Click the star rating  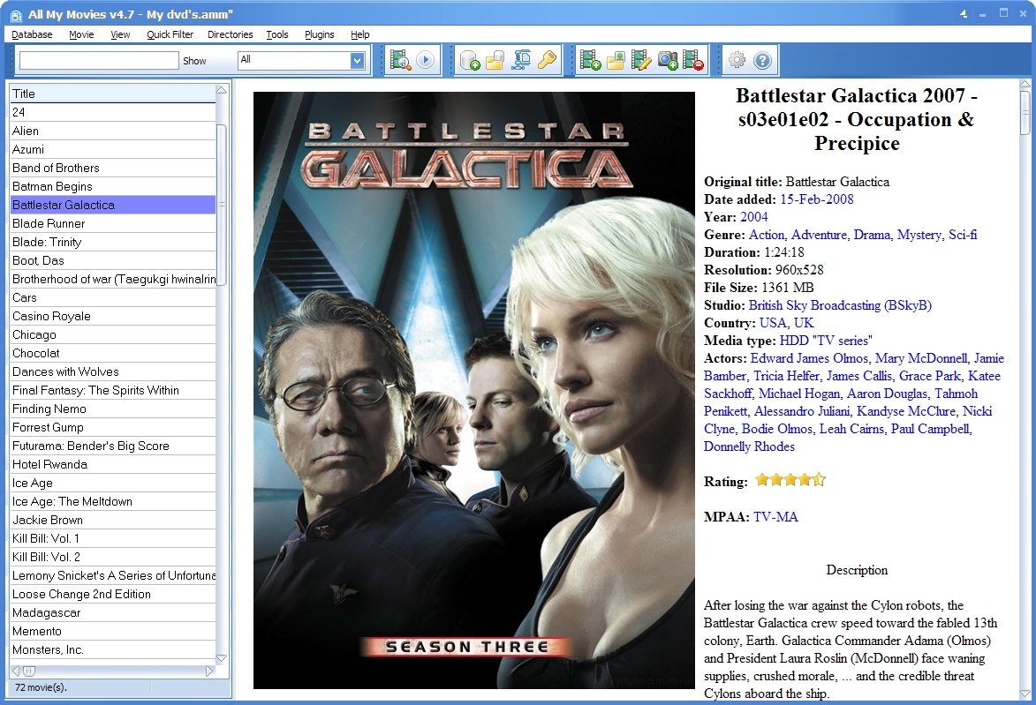[x=790, y=480]
